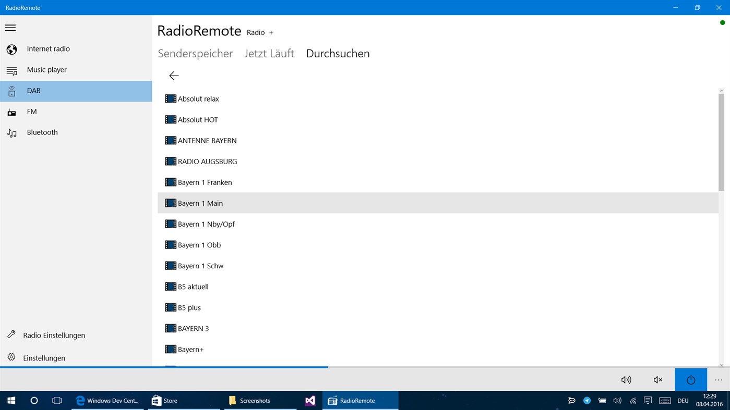The width and height of the screenshot is (730, 410).
Task: Click the DAB radio icon
Action: pyautogui.click(x=11, y=90)
